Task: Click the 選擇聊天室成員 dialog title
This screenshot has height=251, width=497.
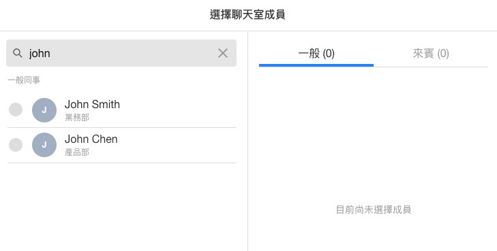Action: click(x=247, y=14)
